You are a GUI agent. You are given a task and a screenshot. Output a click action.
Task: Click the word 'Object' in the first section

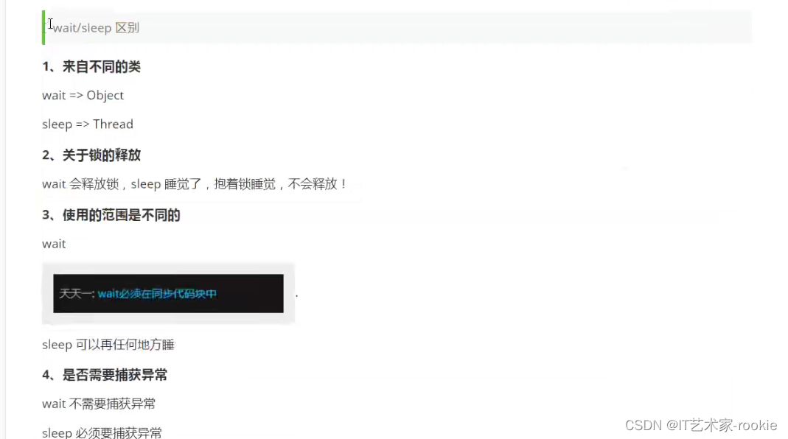click(x=105, y=96)
